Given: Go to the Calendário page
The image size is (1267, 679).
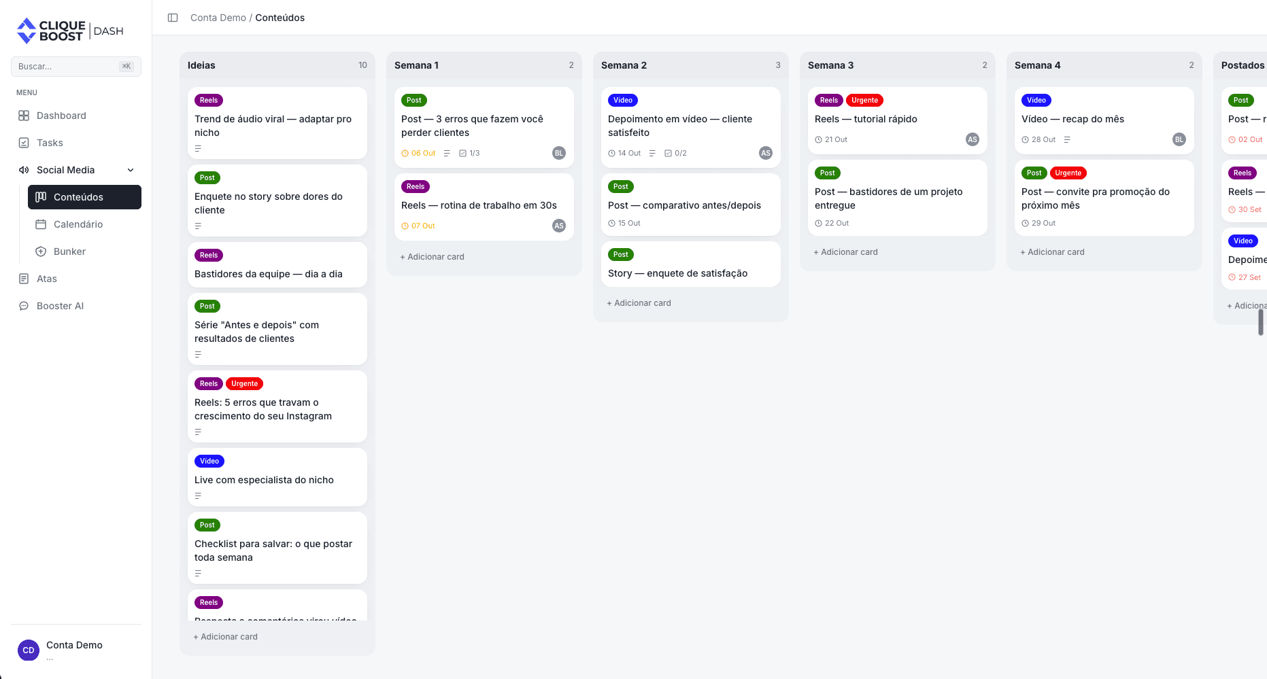Looking at the screenshot, I should coord(84,224).
